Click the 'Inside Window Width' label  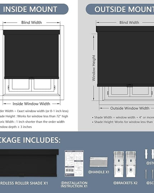point(32,104)
